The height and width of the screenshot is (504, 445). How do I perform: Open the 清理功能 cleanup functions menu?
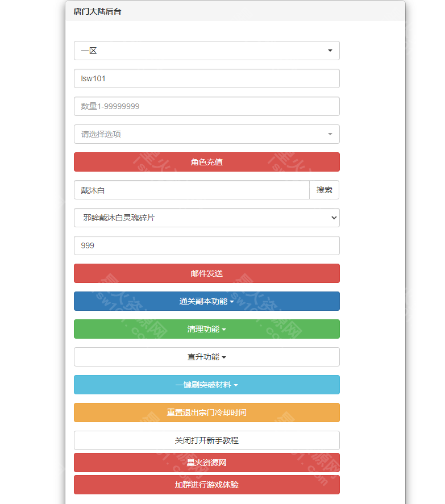(x=206, y=329)
